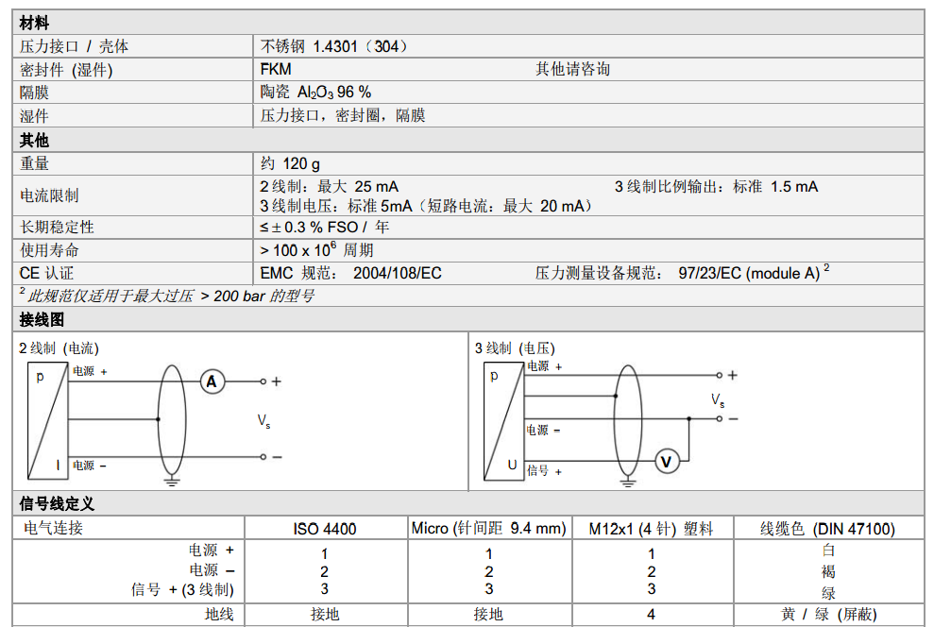Click the 3 线制 (电压) diagram title
The image size is (934, 627).
click(515, 348)
